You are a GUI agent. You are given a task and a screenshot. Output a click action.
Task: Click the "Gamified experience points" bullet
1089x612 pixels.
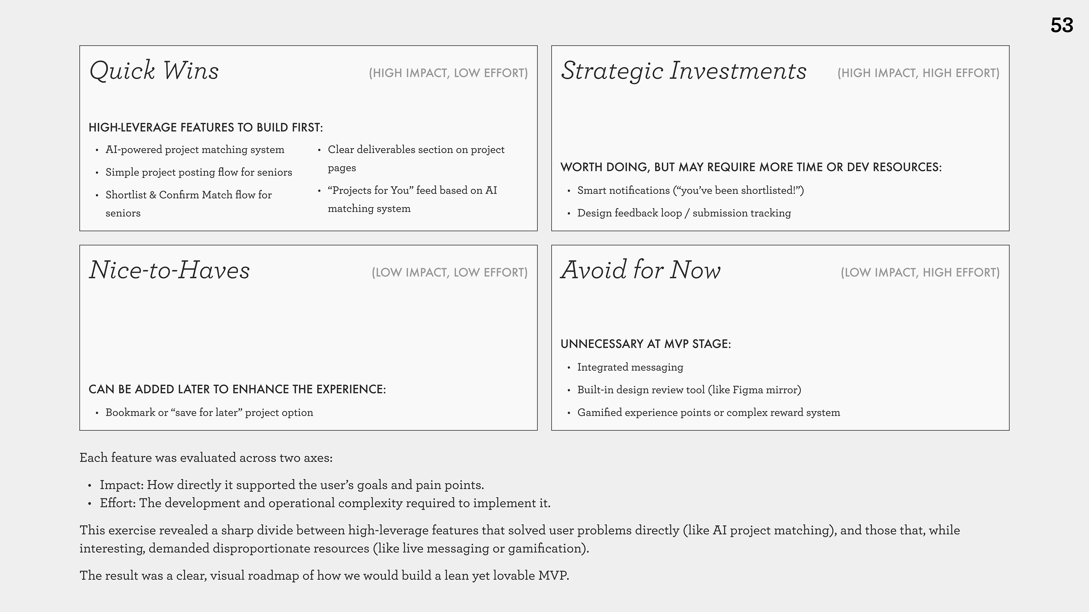[708, 413]
